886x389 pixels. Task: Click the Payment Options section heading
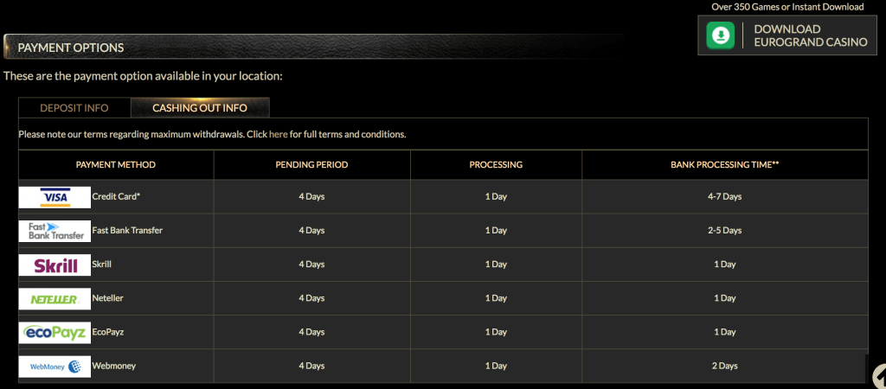[71, 48]
